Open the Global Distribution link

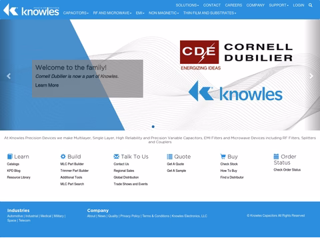[x=126, y=177]
